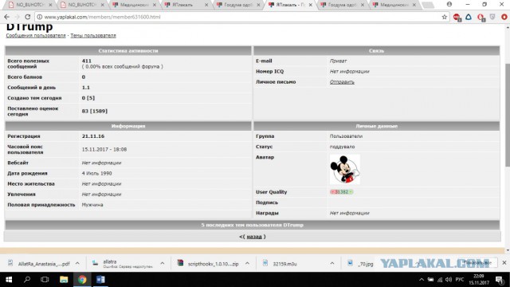The width and height of the screenshot is (510, 287).
Task: Expand options for scripthookv zip download
Action: 247,263
